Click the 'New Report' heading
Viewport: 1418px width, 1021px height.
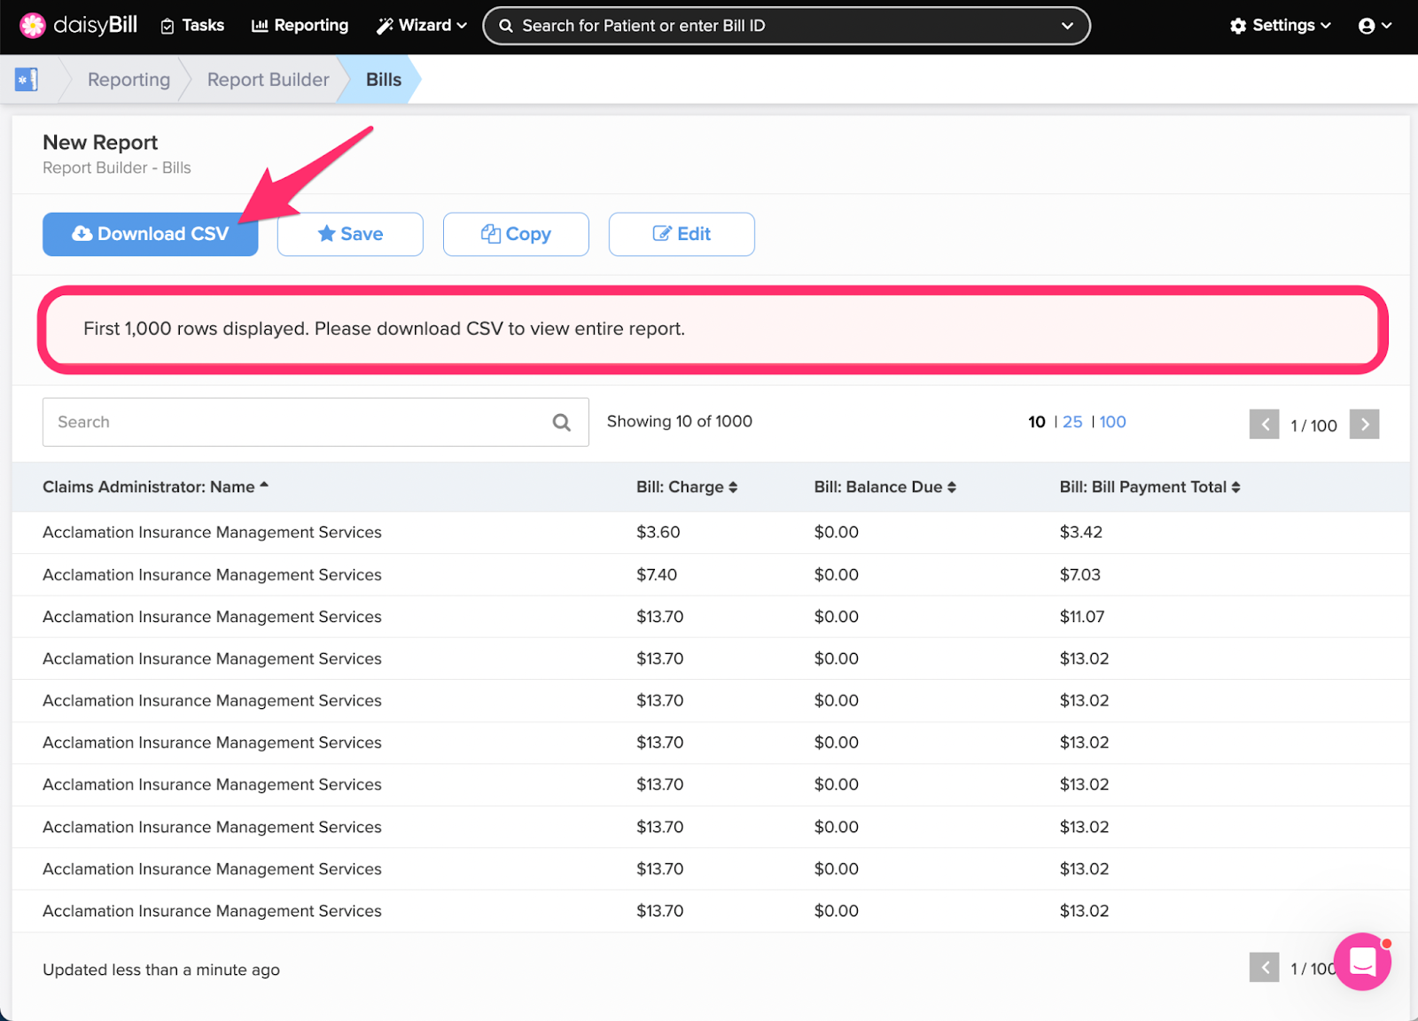pyautogui.click(x=100, y=143)
